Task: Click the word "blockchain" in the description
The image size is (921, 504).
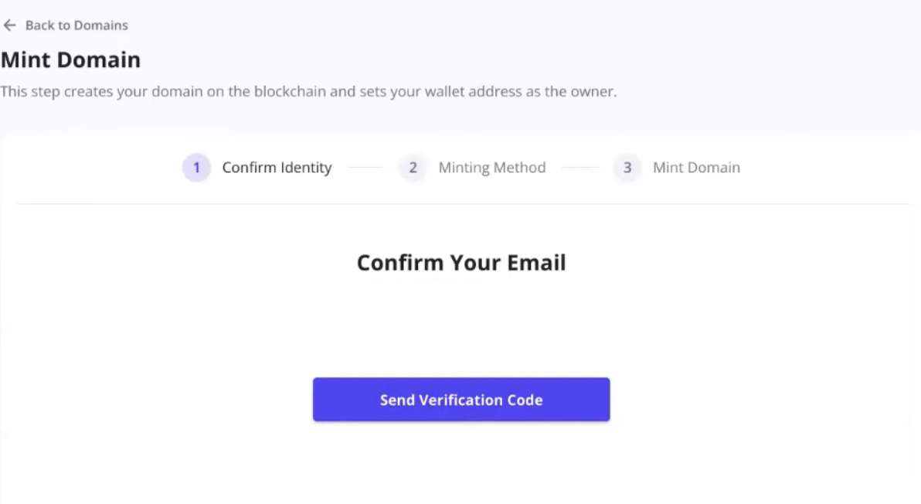Action: (x=290, y=92)
